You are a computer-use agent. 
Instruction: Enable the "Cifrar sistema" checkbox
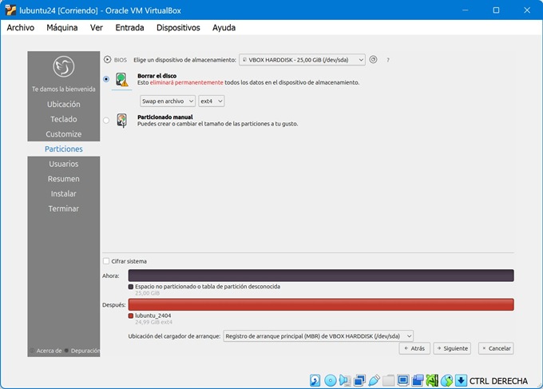pyautogui.click(x=106, y=261)
